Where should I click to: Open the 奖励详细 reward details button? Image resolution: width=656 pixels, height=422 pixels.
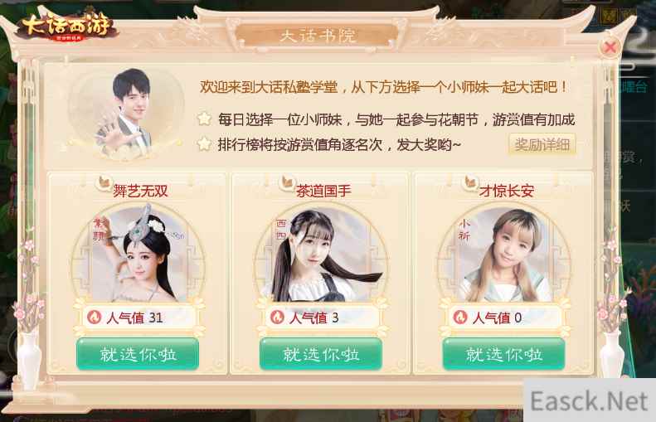pyautogui.click(x=542, y=145)
